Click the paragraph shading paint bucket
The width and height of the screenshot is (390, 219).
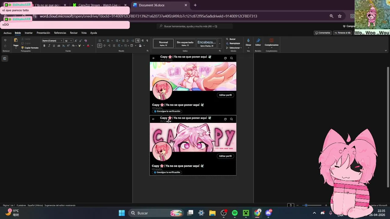tap(140, 46)
